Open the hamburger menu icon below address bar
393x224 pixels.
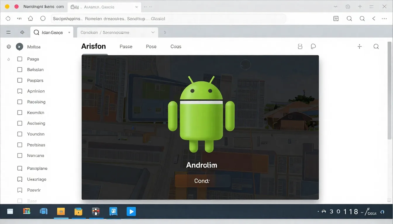[x=8, y=32]
